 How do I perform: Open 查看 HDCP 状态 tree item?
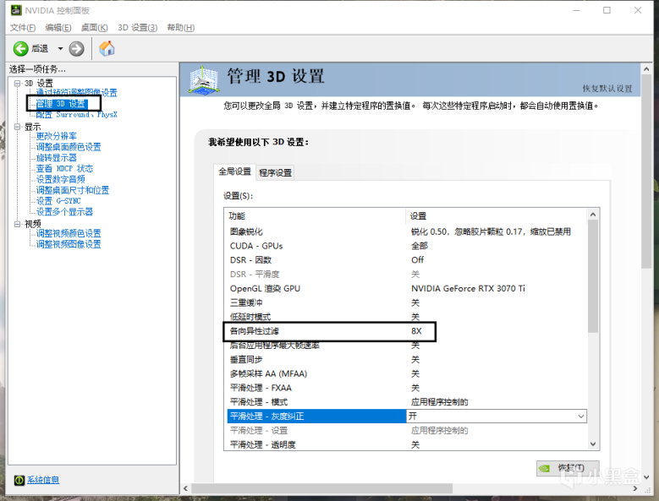point(64,169)
